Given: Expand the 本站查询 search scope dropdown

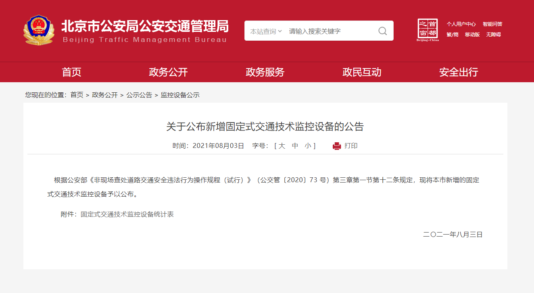Looking at the screenshot, I should [x=266, y=31].
